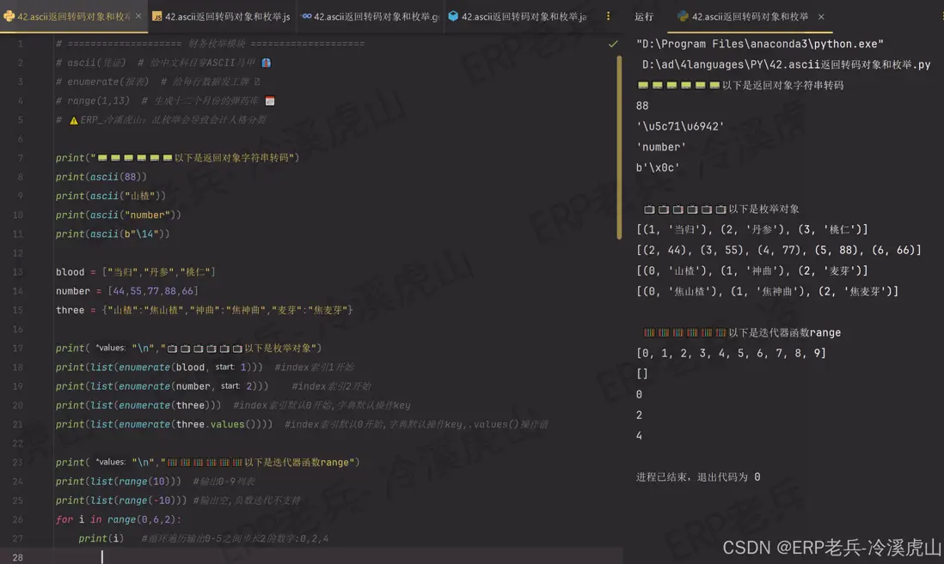Click the JS file icon on second tab
Screen dimensions: 944x564
pyautogui.click(x=156, y=16)
